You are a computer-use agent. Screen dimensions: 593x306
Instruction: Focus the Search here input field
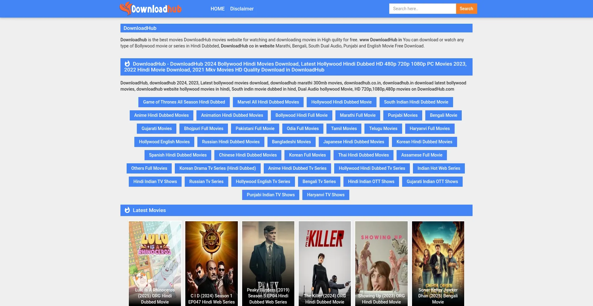click(x=423, y=9)
